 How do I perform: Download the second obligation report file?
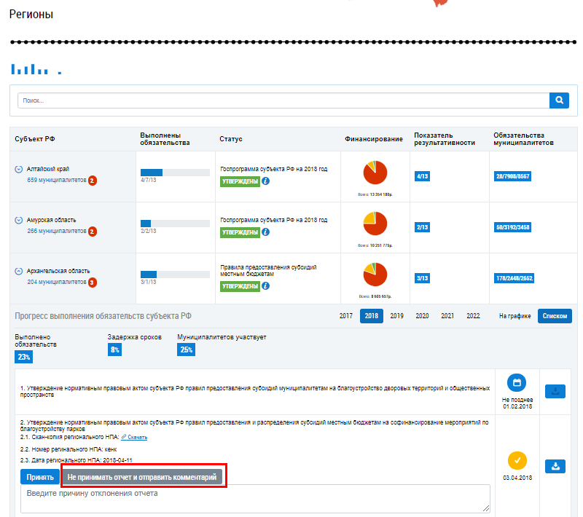click(x=555, y=466)
